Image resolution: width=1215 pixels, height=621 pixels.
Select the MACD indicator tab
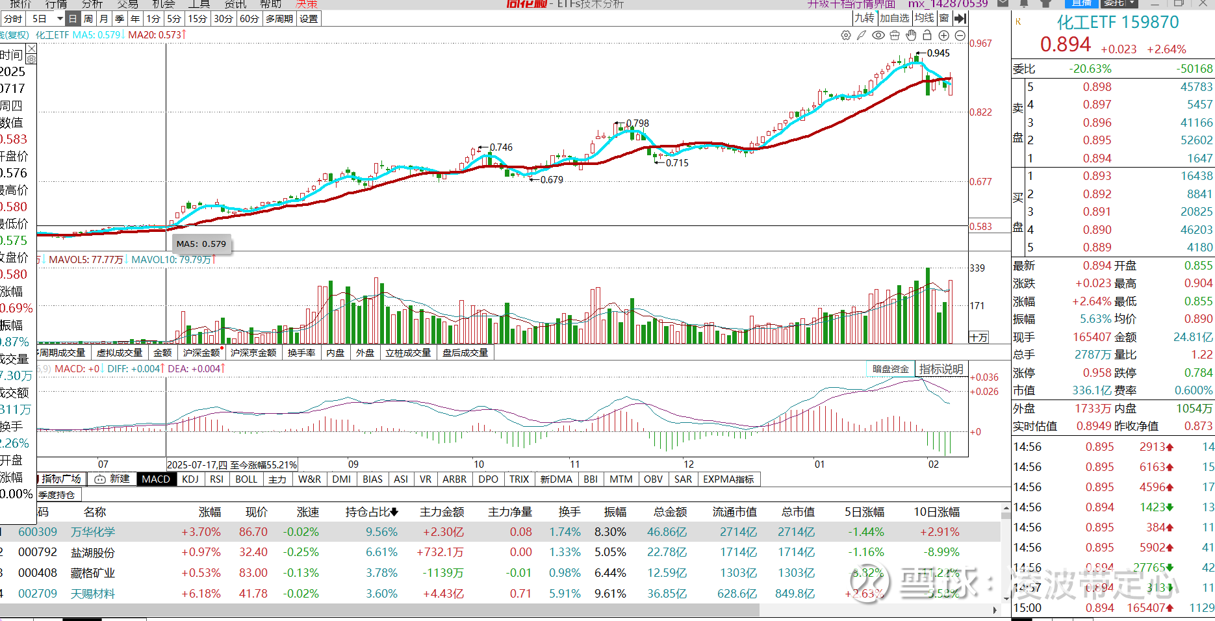pyautogui.click(x=156, y=479)
